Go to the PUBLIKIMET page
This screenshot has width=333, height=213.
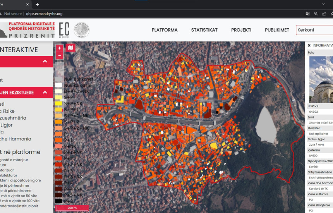[x=277, y=30]
